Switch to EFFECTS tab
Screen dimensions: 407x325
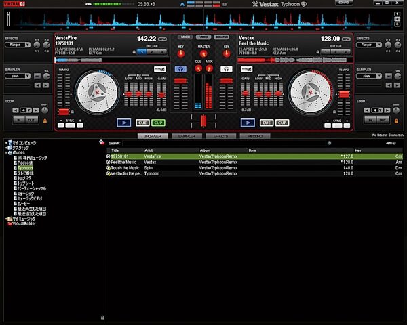[221, 136]
